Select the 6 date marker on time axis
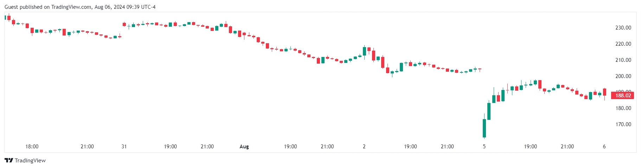Image resolution: width=641 pixels, height=168 pixels. click(x=604, y=147)
